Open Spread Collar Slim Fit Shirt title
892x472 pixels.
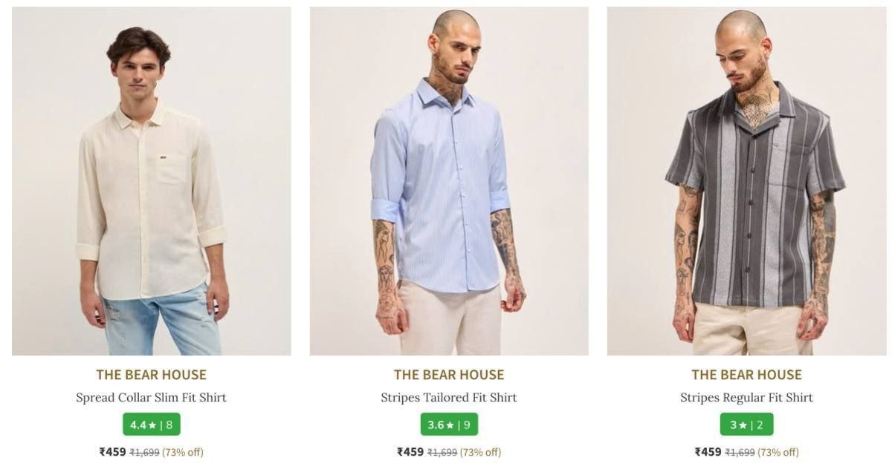point(152,398)
